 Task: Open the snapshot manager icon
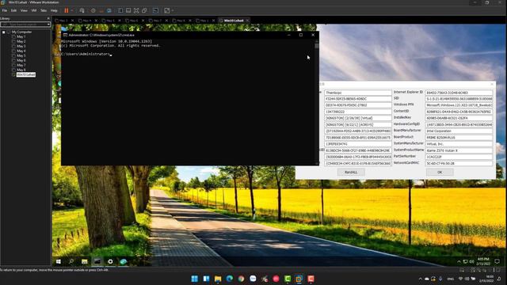[x=109, y=10]
